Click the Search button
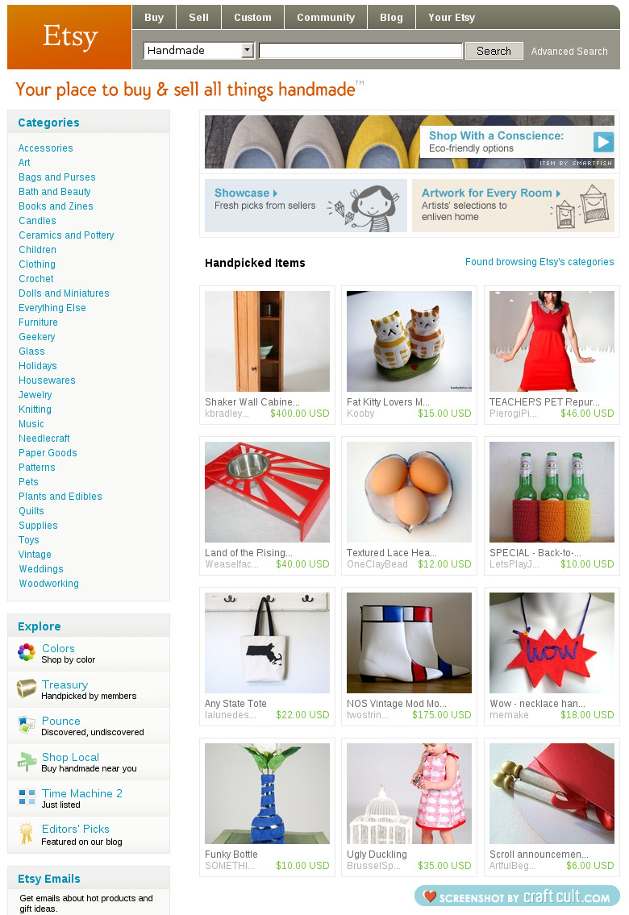629x915 pixels. click(x=494, y=51)
